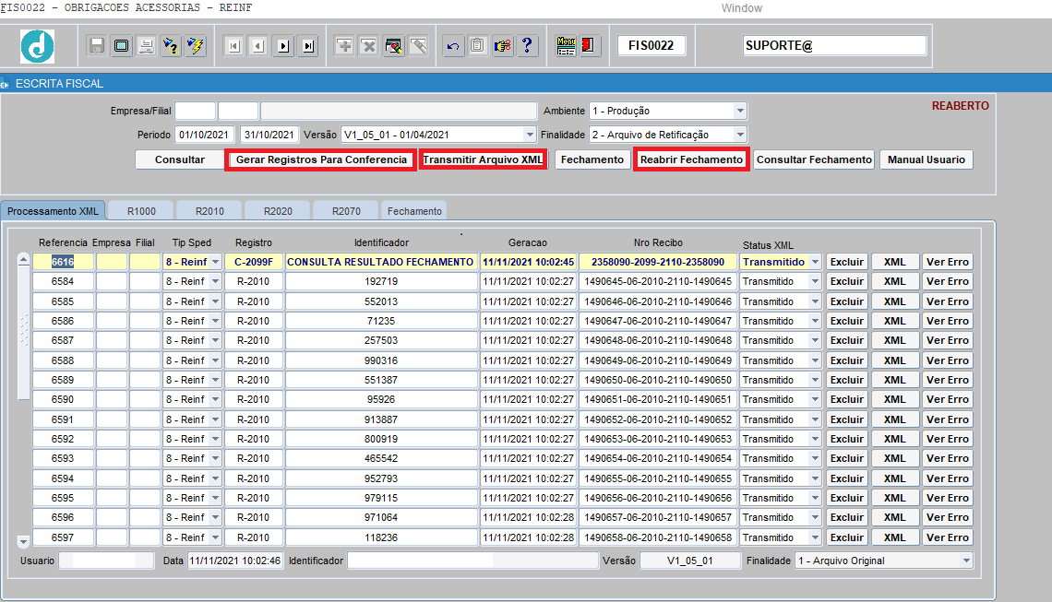Click the Reabrir Fechamento button
1052x602 pixels.
[691, 159]
